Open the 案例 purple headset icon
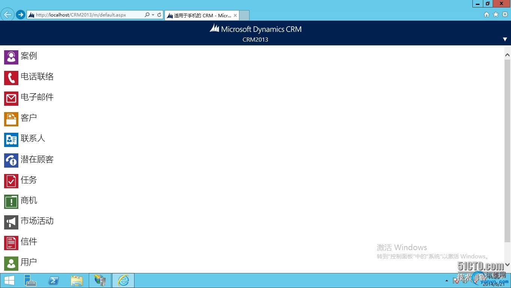The height and width of the screenshot is (288, 511). coord(11,57)
